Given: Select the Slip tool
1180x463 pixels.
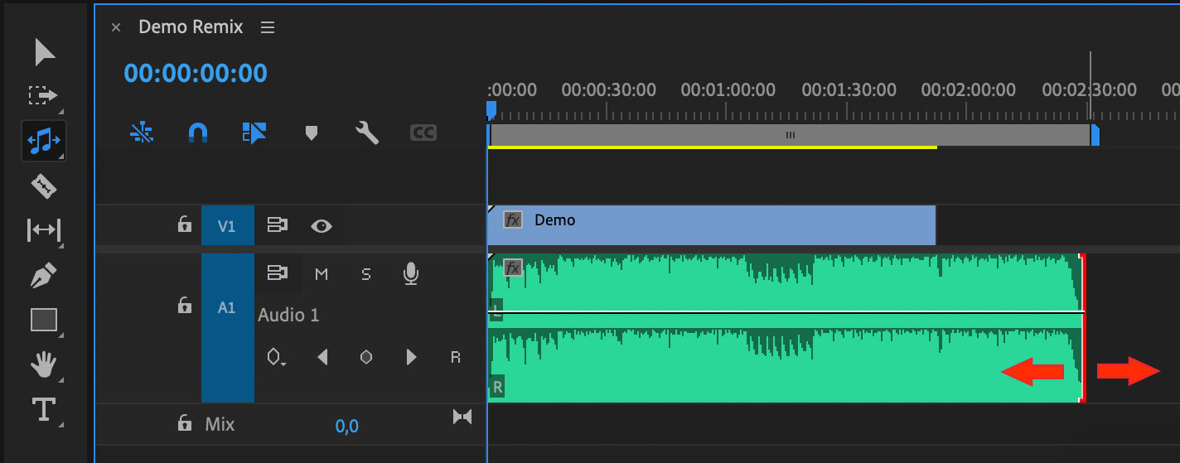Looking at the screenshot, I should [44, 230].
